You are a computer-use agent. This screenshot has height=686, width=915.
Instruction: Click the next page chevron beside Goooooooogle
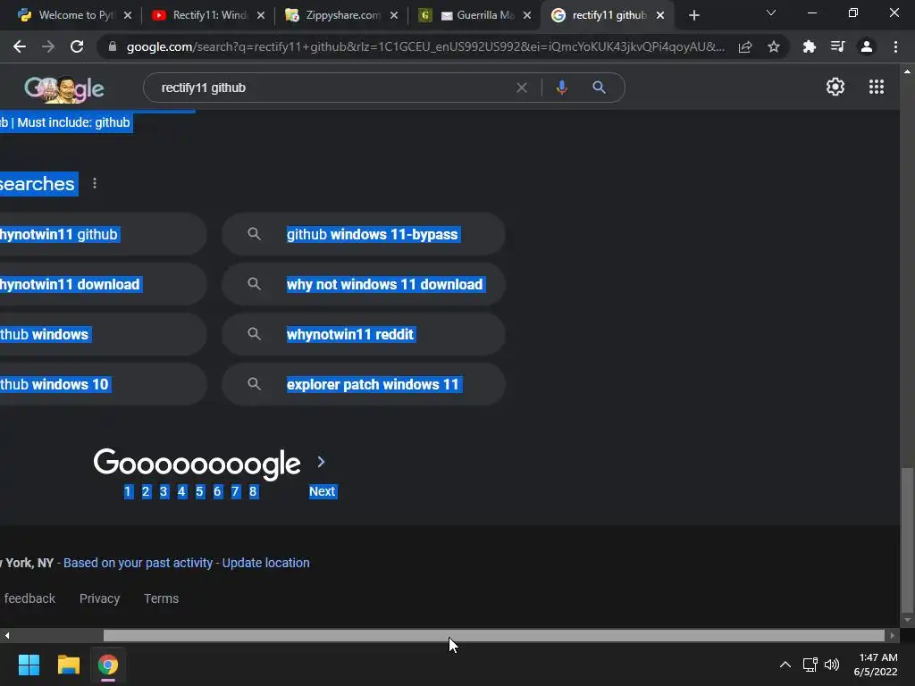tap(321, 462)
